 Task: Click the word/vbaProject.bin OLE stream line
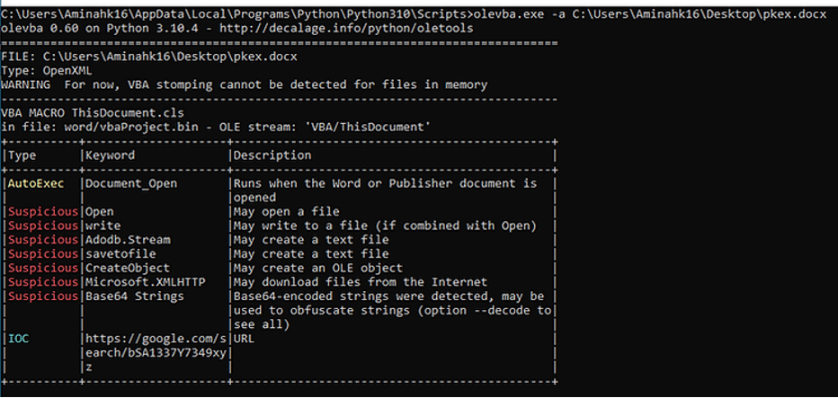pyautogui.click(x=216, y=127)
